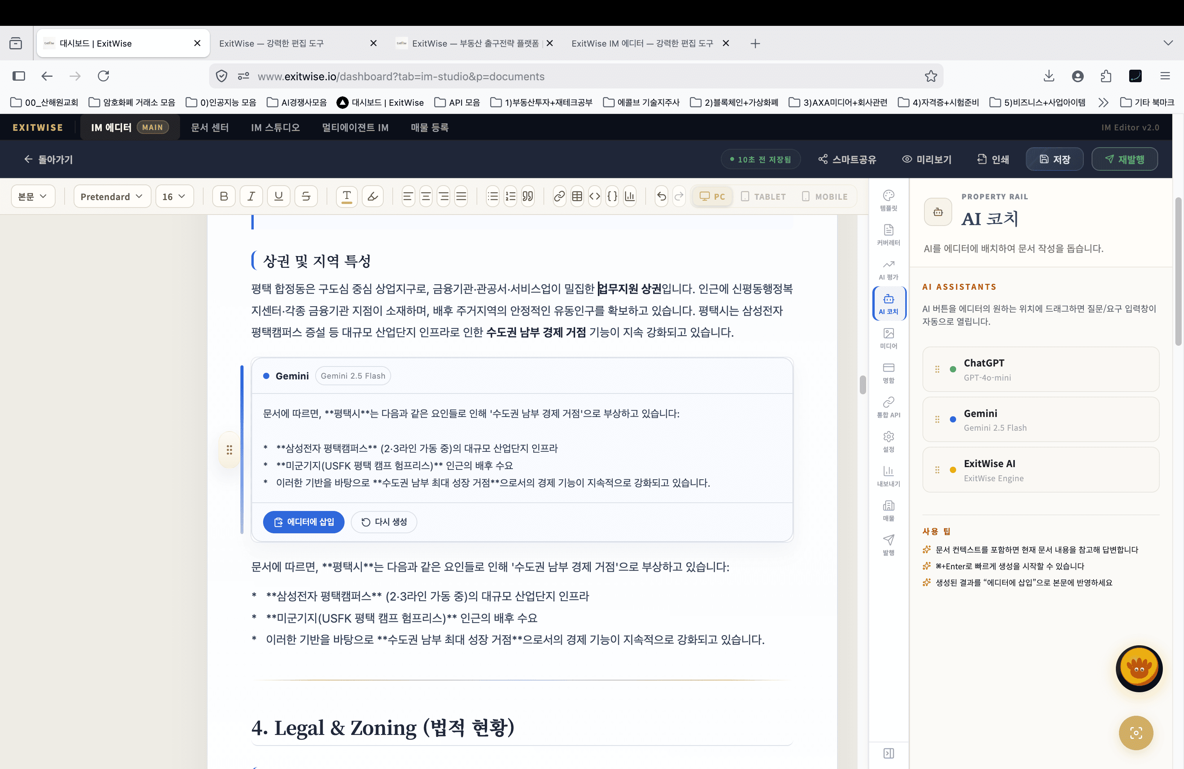Screen dimensions: 1184x769
Task: Open the font size dropdown showing 16
Action: tap(174, 196)
